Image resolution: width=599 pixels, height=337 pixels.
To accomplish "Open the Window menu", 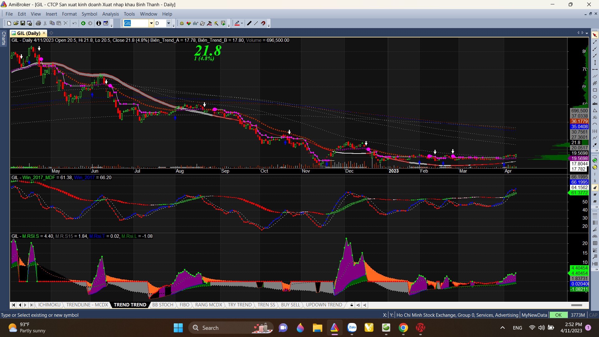I will tap(149, 14).
